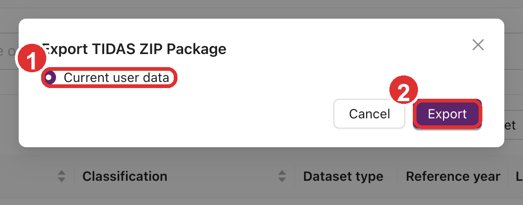Click the sort icon left of Classification
Image resolution: width=523 pixels, height=205 pixels.
pyautogui.click(x=62, y=176)
